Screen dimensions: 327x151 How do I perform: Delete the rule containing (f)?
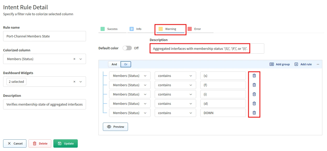pyautogui.click(x=254, y=85)
